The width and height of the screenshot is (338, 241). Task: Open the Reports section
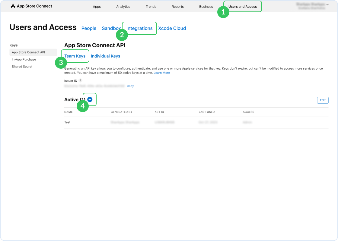click(x=178, y=6)
